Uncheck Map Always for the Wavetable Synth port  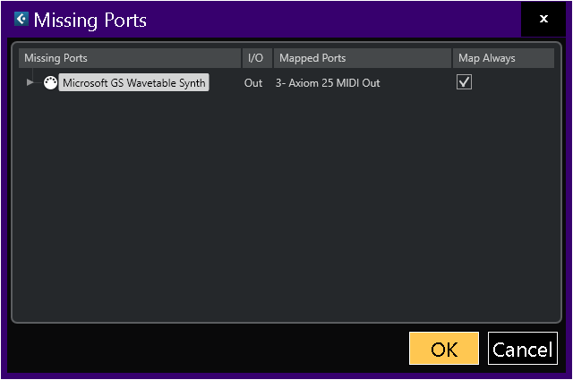click(x=464, y=82)
